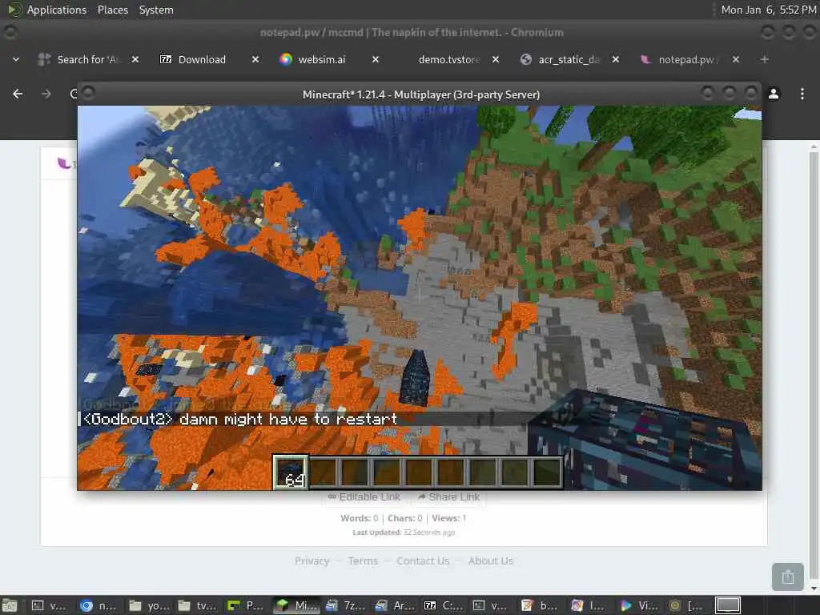Switch to the demo.tvstore tab
This screenshot has width=820, height=615.
click(x=448, y=59)
